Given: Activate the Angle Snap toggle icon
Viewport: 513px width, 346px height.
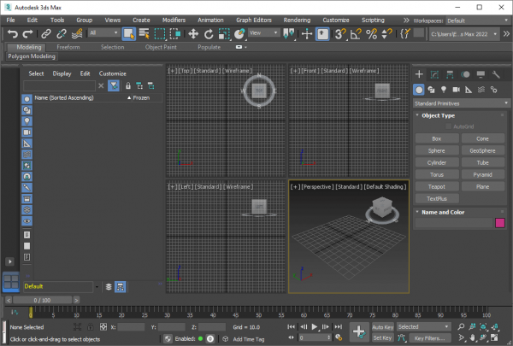Looking at the screenshot, I should 356,33.
